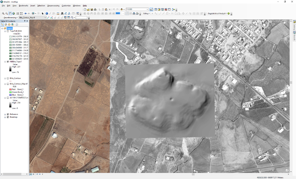Turn on the ds1104-2138 layer checkbox
296x179 pixels.
8,98
